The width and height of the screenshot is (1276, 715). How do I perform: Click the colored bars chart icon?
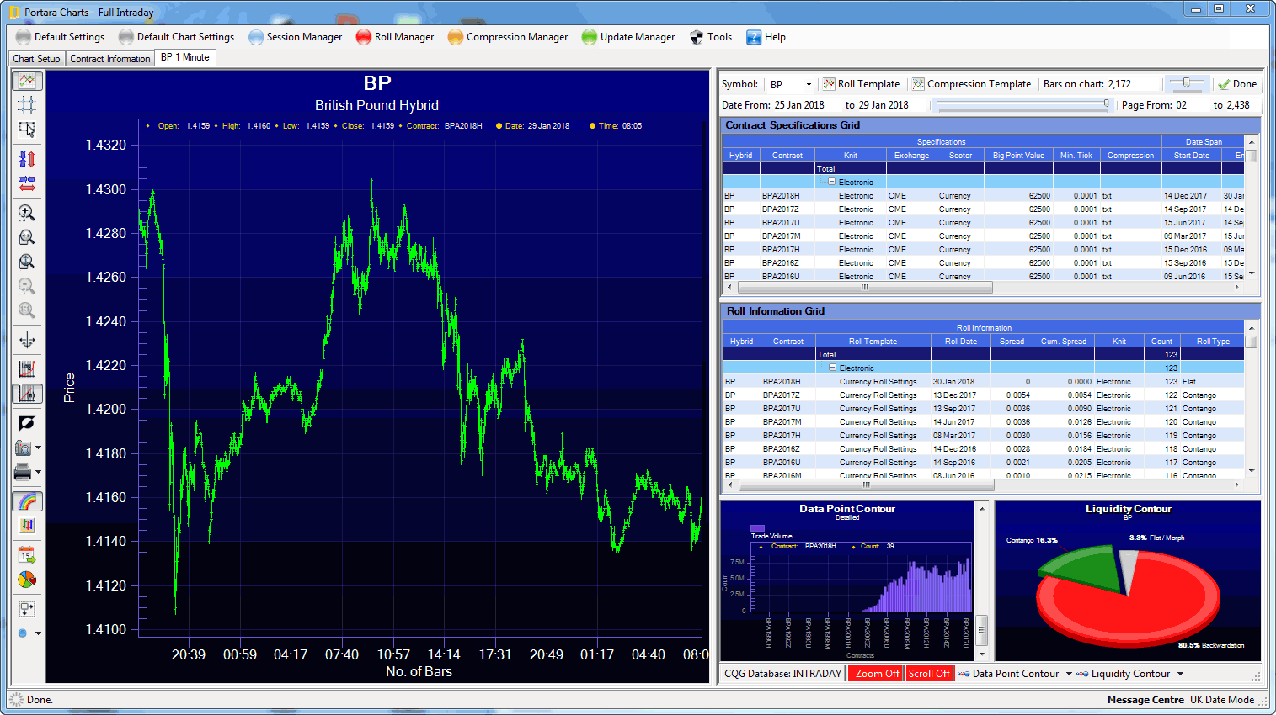tap(27, 525)
